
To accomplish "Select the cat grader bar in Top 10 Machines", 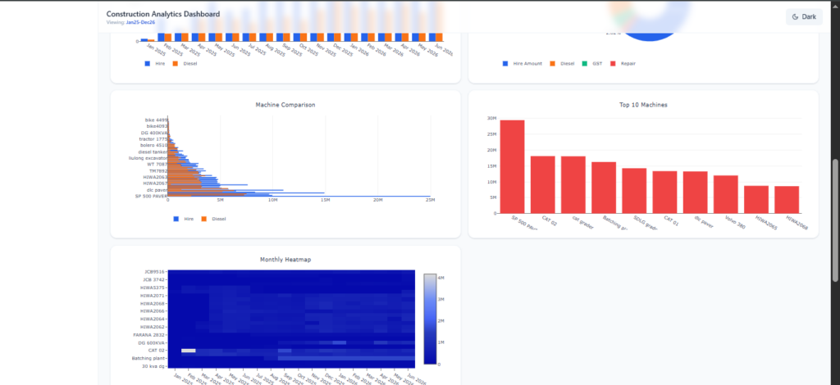I will 573,184.
